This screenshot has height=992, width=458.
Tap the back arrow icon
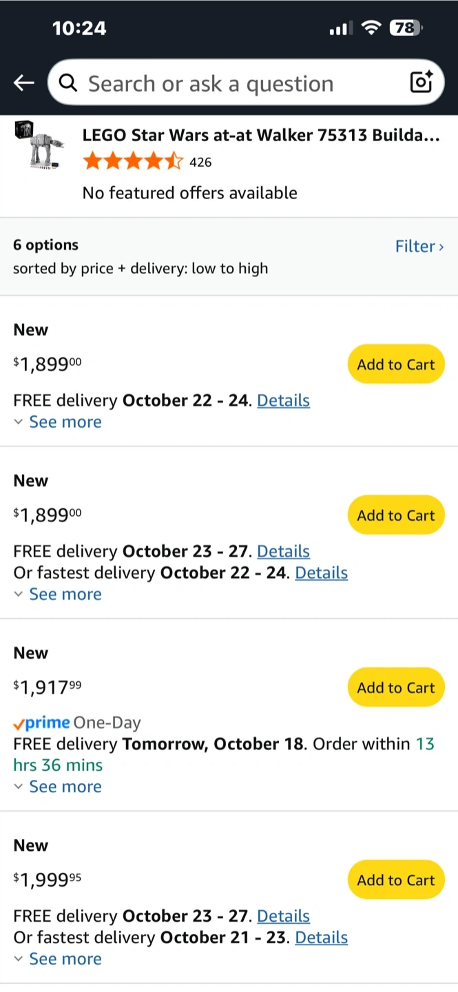pyautogui.click(x=23, y=83)
